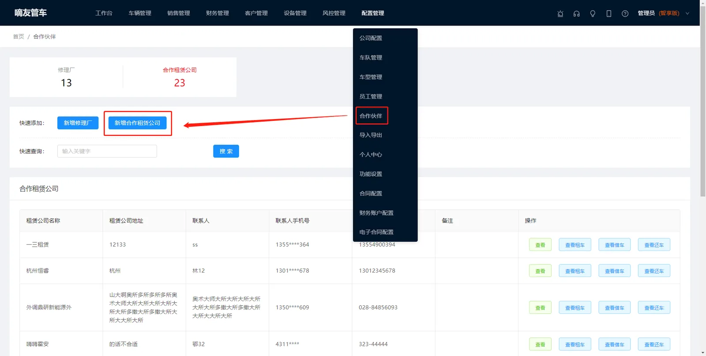Focus the 输入关键字 search field
Image resolution: width=706 pixels, height=356 pixels.
tap(107, 151)
